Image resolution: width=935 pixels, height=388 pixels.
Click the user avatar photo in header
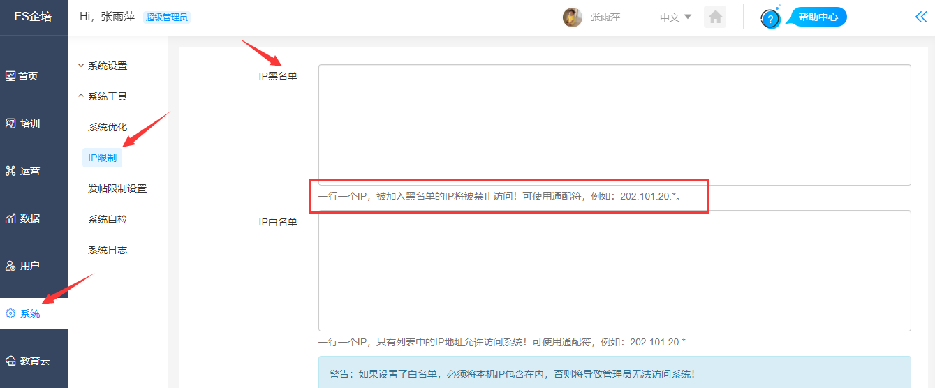[573, 17]
